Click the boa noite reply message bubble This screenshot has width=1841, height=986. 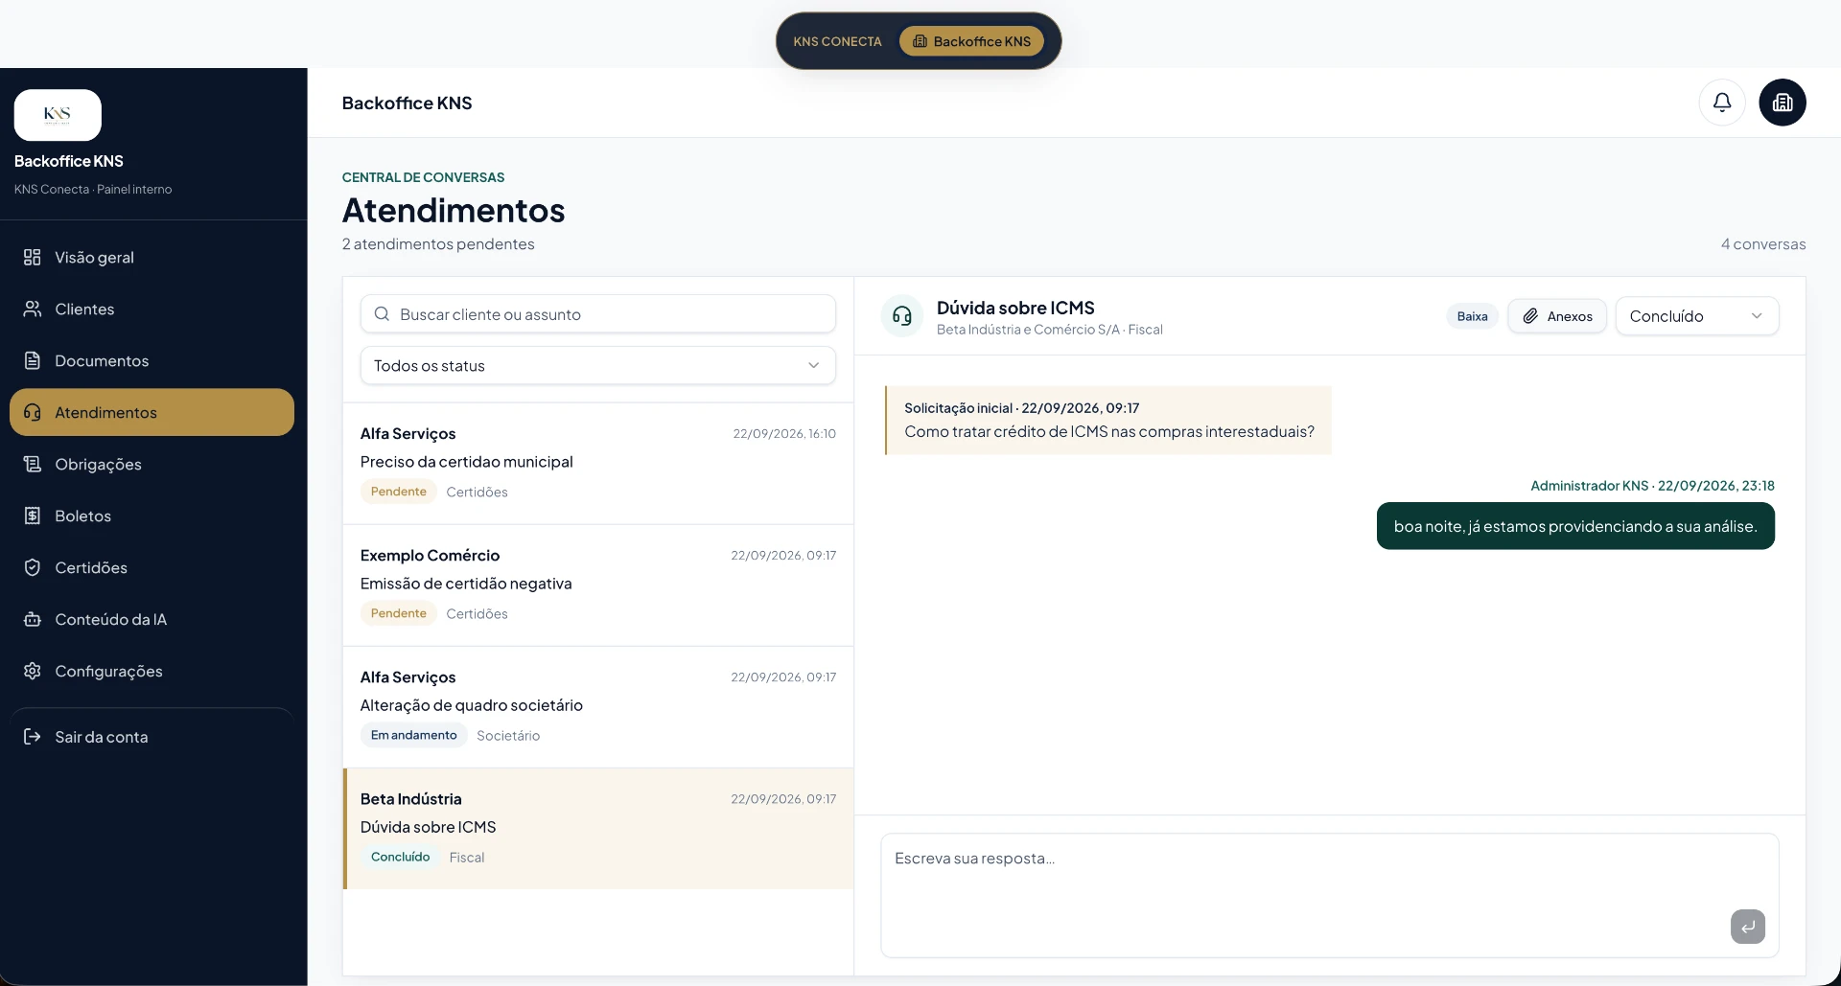coord(1575,526)
